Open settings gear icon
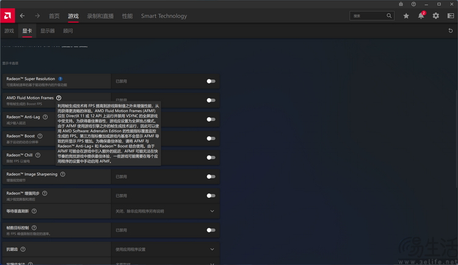The width and height of the screenshot is (458, 265). (436, 16)
